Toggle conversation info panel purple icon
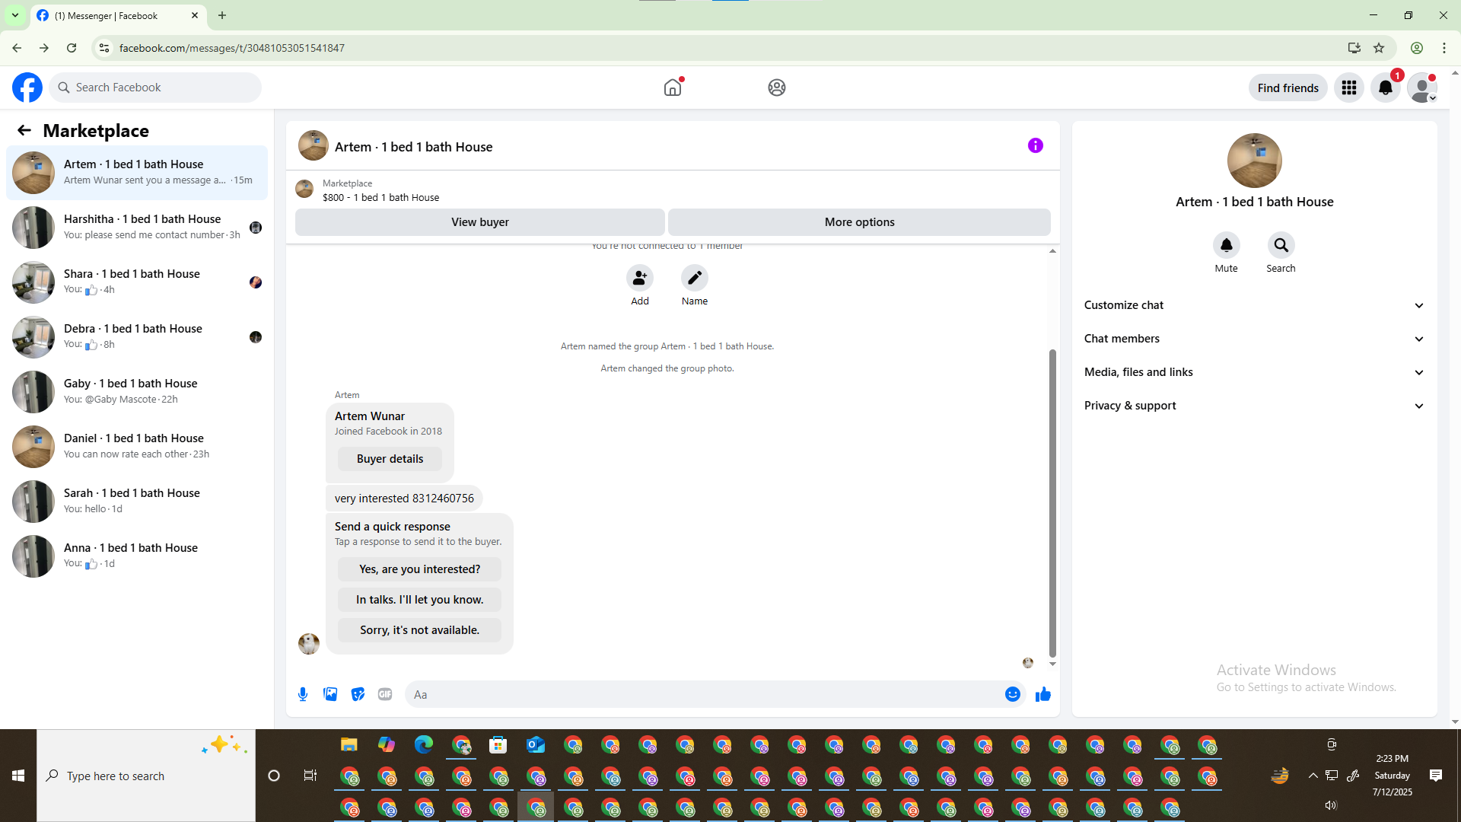 tap(1035, 145)
